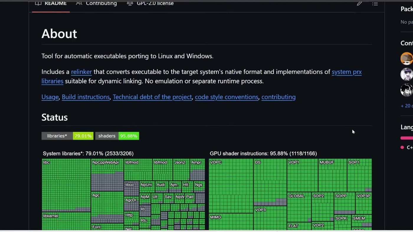This screenshot has width=413, height=232.
Task: Click the SMEM shader treemap label
Action: pos(359,218)
